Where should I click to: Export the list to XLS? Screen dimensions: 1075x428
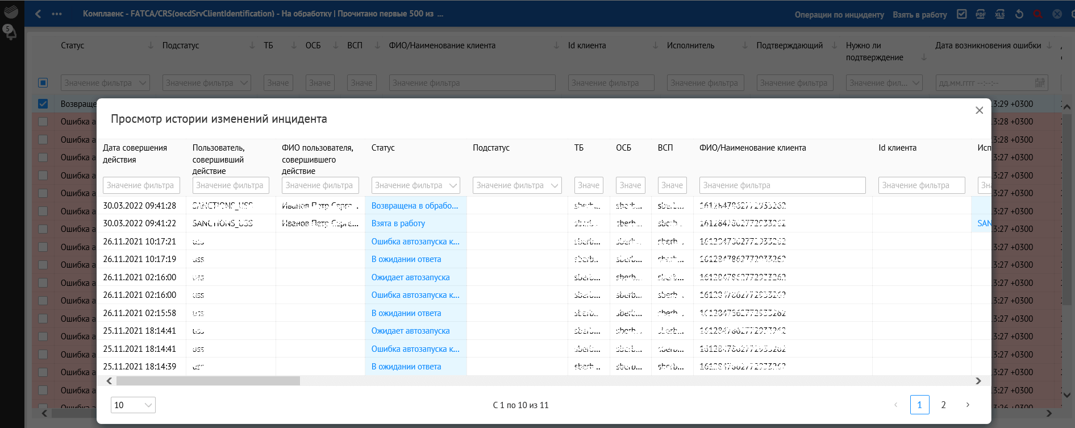[x=1000, y=14]
